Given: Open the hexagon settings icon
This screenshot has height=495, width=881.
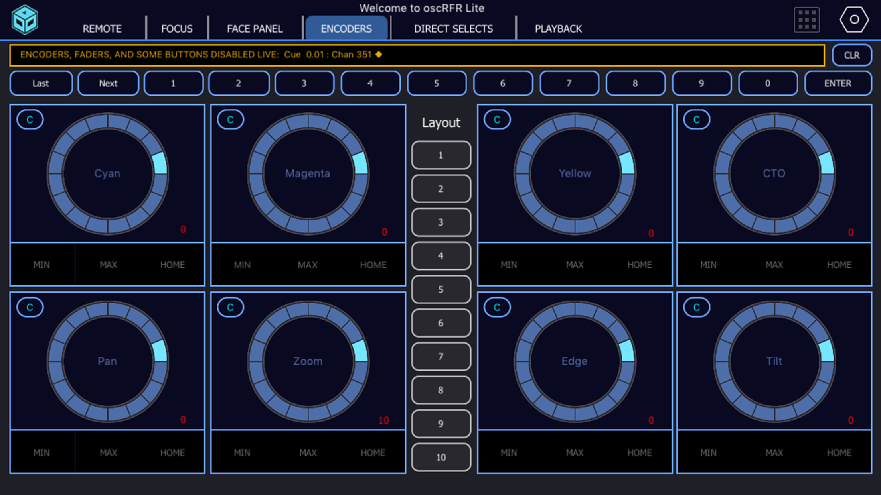Looking at the screenshot, I should pos(853,20).
